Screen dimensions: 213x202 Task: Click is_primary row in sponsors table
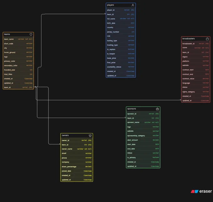point(143,157)
